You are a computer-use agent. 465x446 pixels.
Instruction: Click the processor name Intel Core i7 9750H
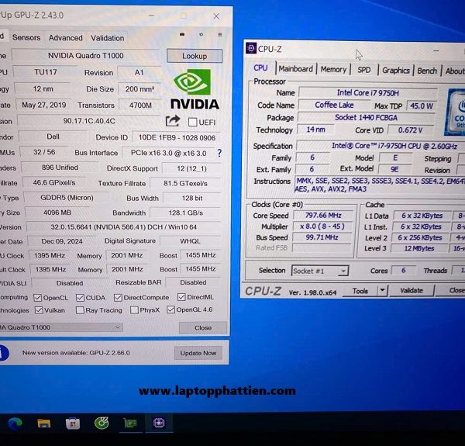[x=367, y=93]
